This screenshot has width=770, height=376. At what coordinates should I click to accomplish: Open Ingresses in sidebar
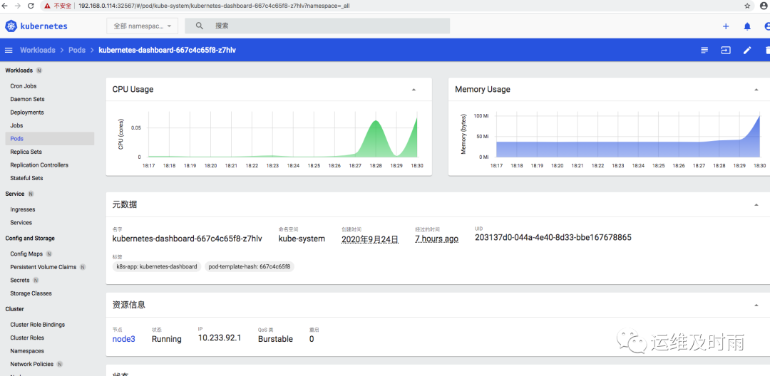pos(23,209)
